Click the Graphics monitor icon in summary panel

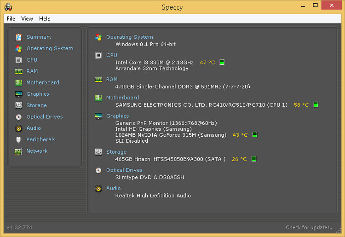(x=98, y=116)
